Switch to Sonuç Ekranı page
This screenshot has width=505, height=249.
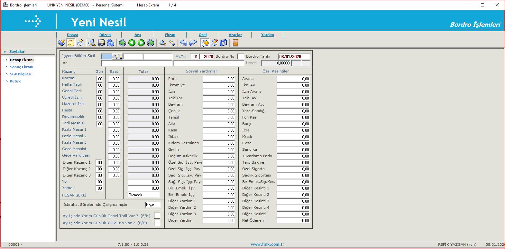pyautogui.click(x=22, y=67)
